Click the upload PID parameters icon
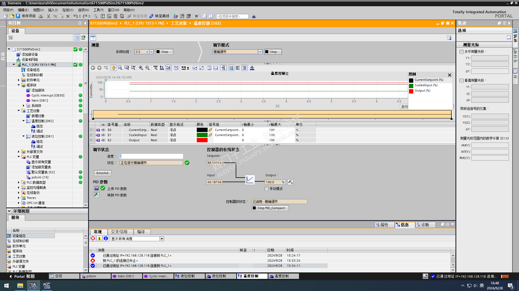Screen dimensions: 519x291 tap(97, 188)
